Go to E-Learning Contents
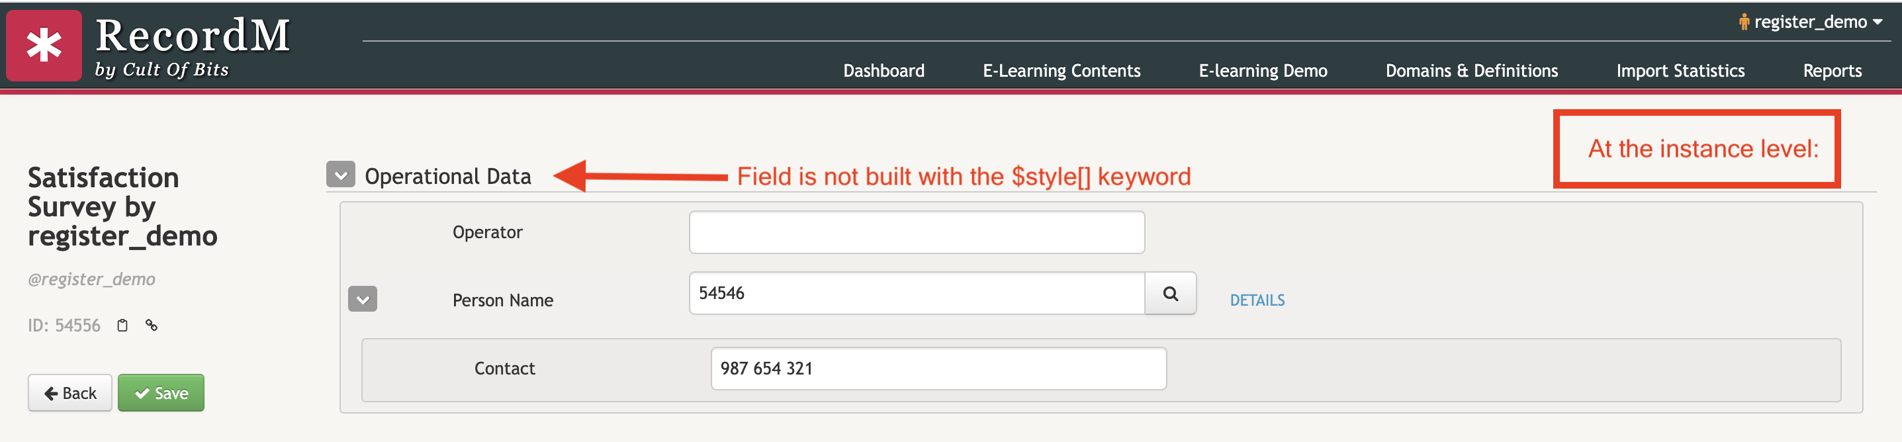This screenshot has width=1902, height=442. [1061, 71]
